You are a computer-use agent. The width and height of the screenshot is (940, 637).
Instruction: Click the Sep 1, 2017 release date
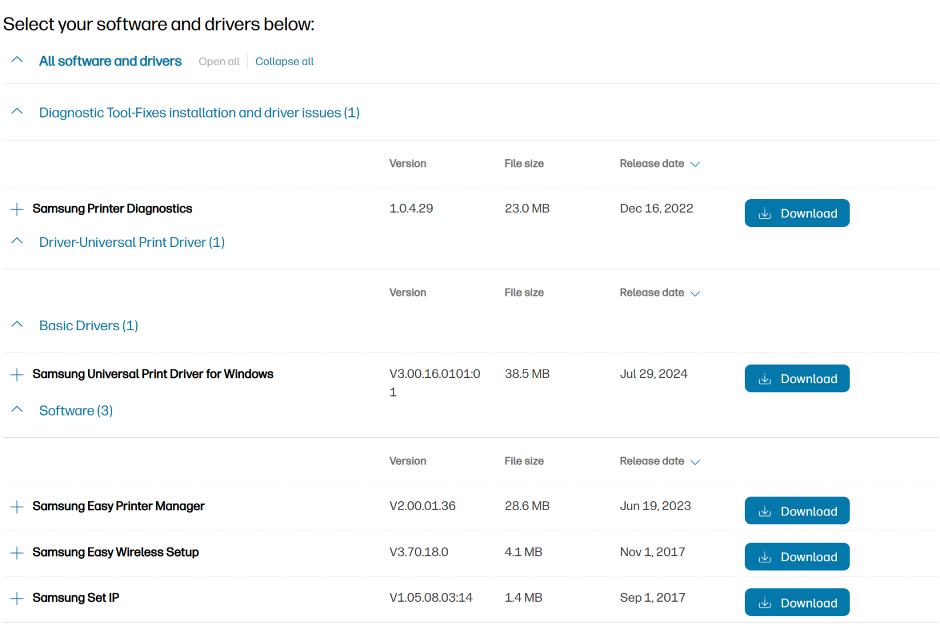652,598
